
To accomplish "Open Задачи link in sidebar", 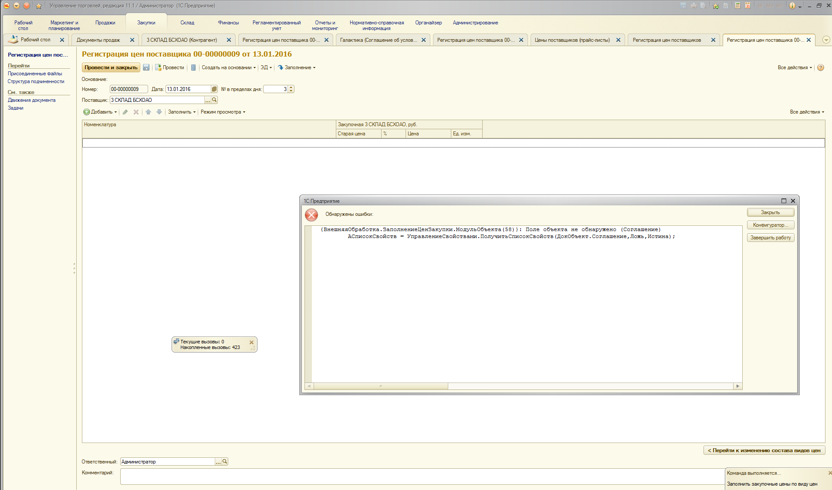I will (x=16, y=108).
